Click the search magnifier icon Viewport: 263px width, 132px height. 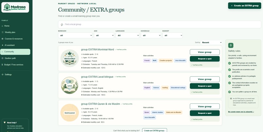(62, 25)
